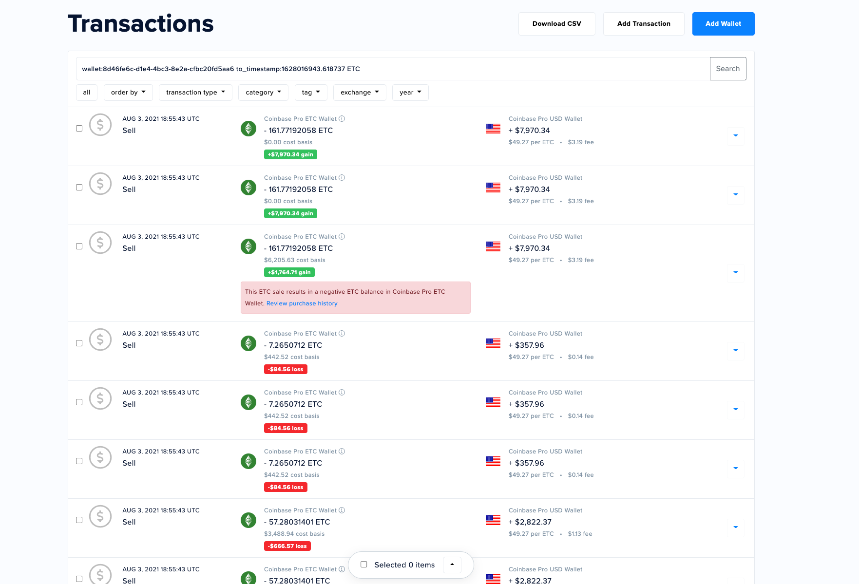Click the dollar icon of the first 7.2650712 ETC sale
Image resolution: width=859 pixels, height=584 pixels.
100,339
